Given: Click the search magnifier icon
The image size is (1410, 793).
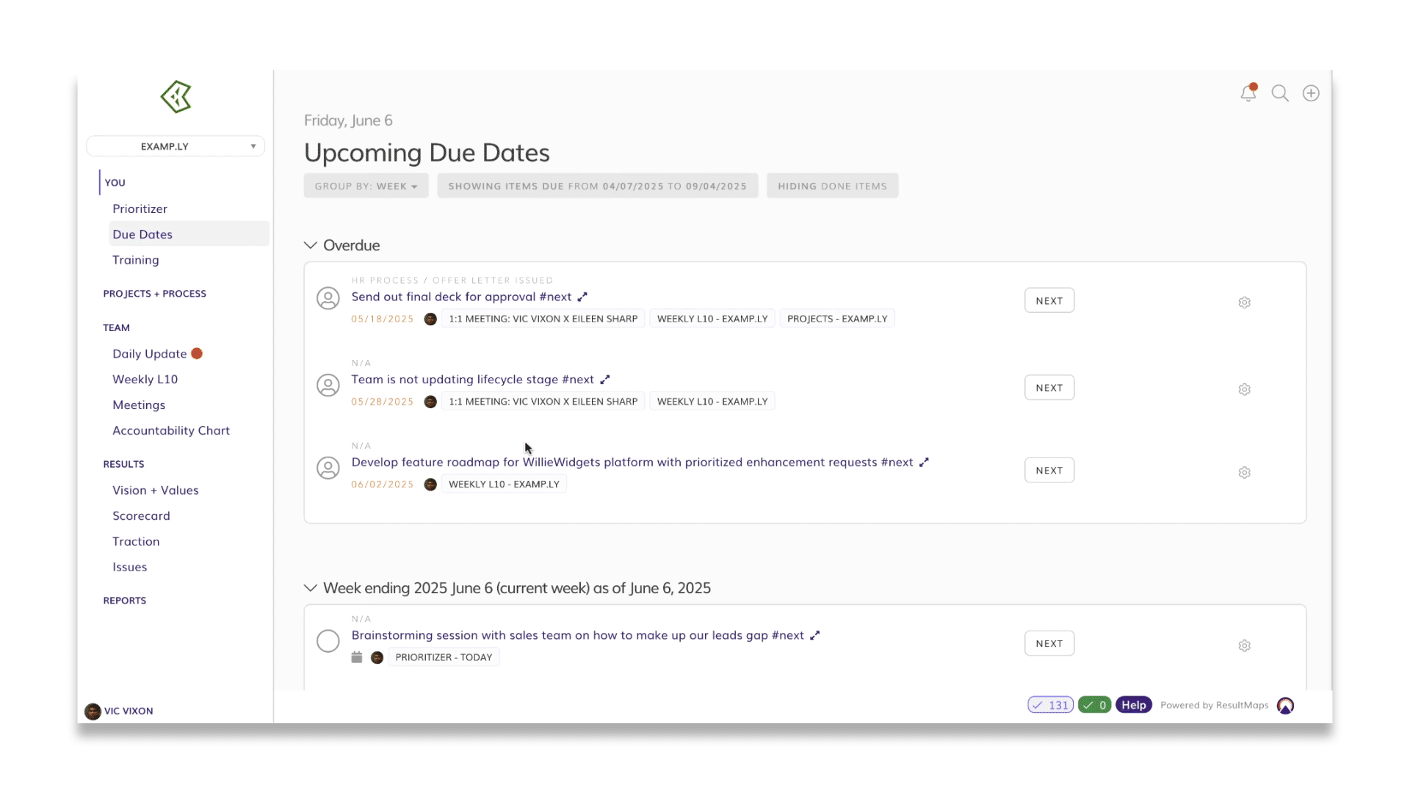Looking at the screenshot, I should [x=1280, y=93].
